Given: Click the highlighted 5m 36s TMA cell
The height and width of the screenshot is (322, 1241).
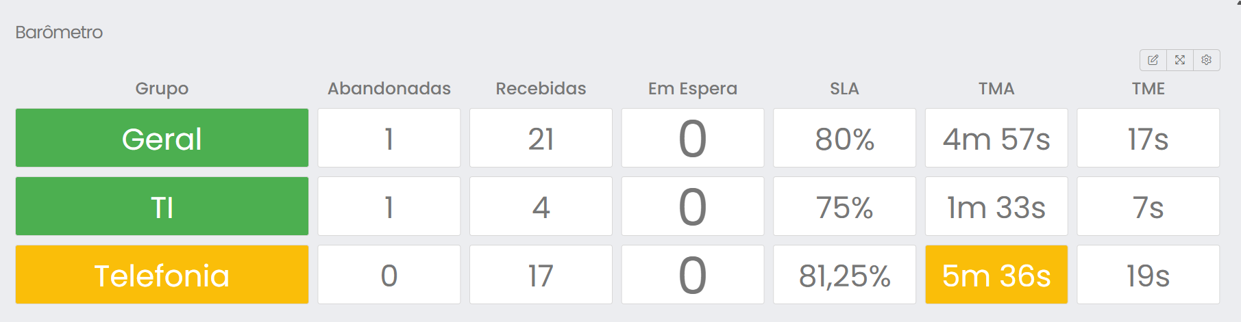Looking at the screenshot, I should click(x=996, y=275).
